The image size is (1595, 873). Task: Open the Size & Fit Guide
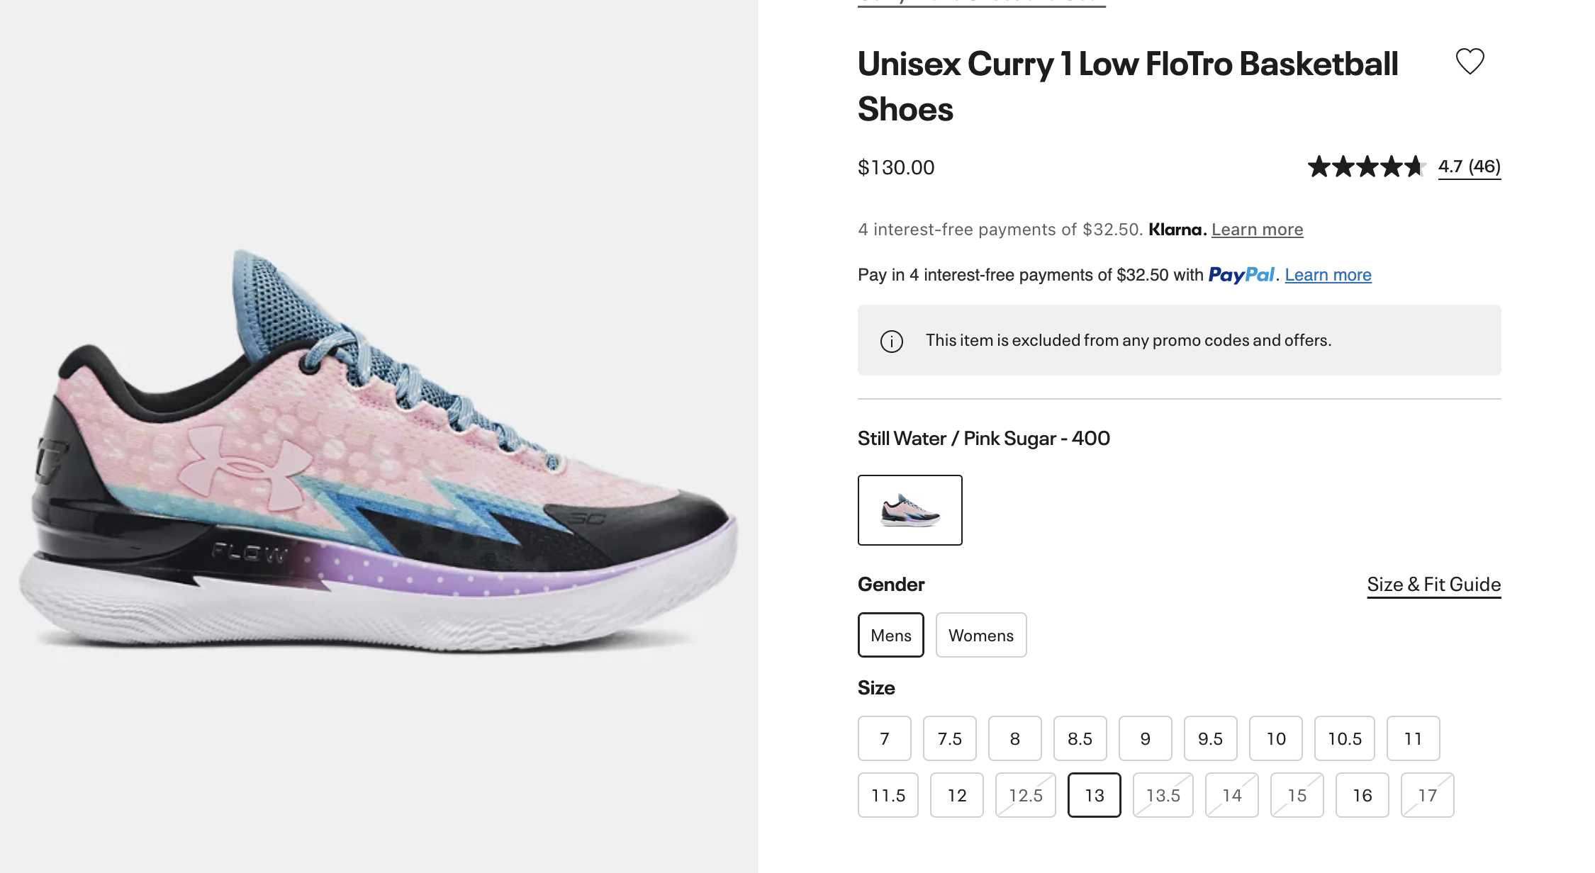pyautogui.click(x=1433, y=585)
